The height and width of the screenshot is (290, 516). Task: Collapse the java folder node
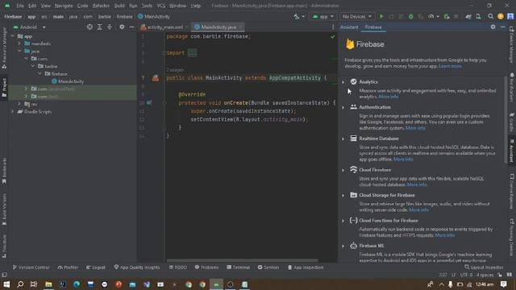(x=19, y=51)
